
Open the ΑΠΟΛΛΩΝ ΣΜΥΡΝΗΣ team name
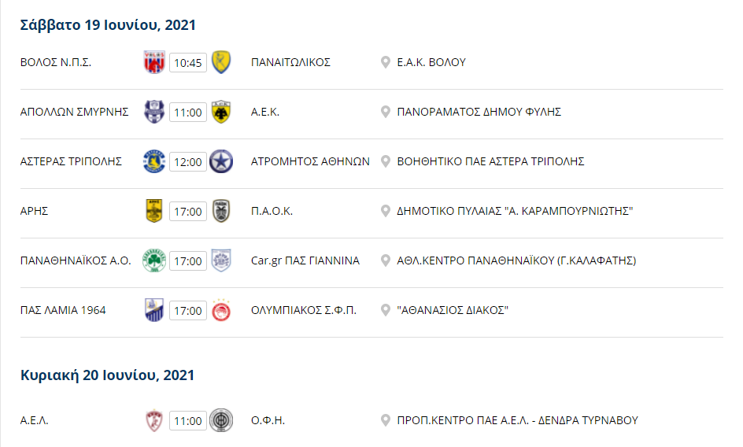[75, 112]
